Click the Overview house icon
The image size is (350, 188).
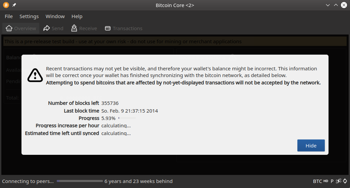click(x=9, y=28)
